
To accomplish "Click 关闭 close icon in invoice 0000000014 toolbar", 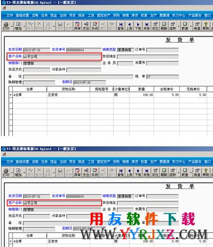I will tap(95, 26).
